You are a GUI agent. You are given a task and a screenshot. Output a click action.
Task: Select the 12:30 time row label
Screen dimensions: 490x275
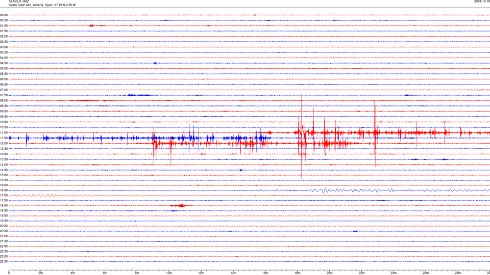4,148
